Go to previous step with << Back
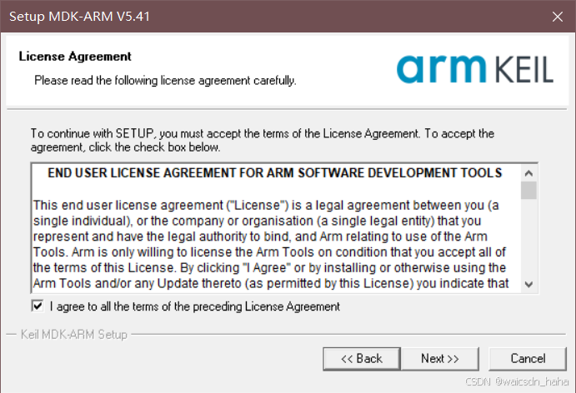 (362, 359)
